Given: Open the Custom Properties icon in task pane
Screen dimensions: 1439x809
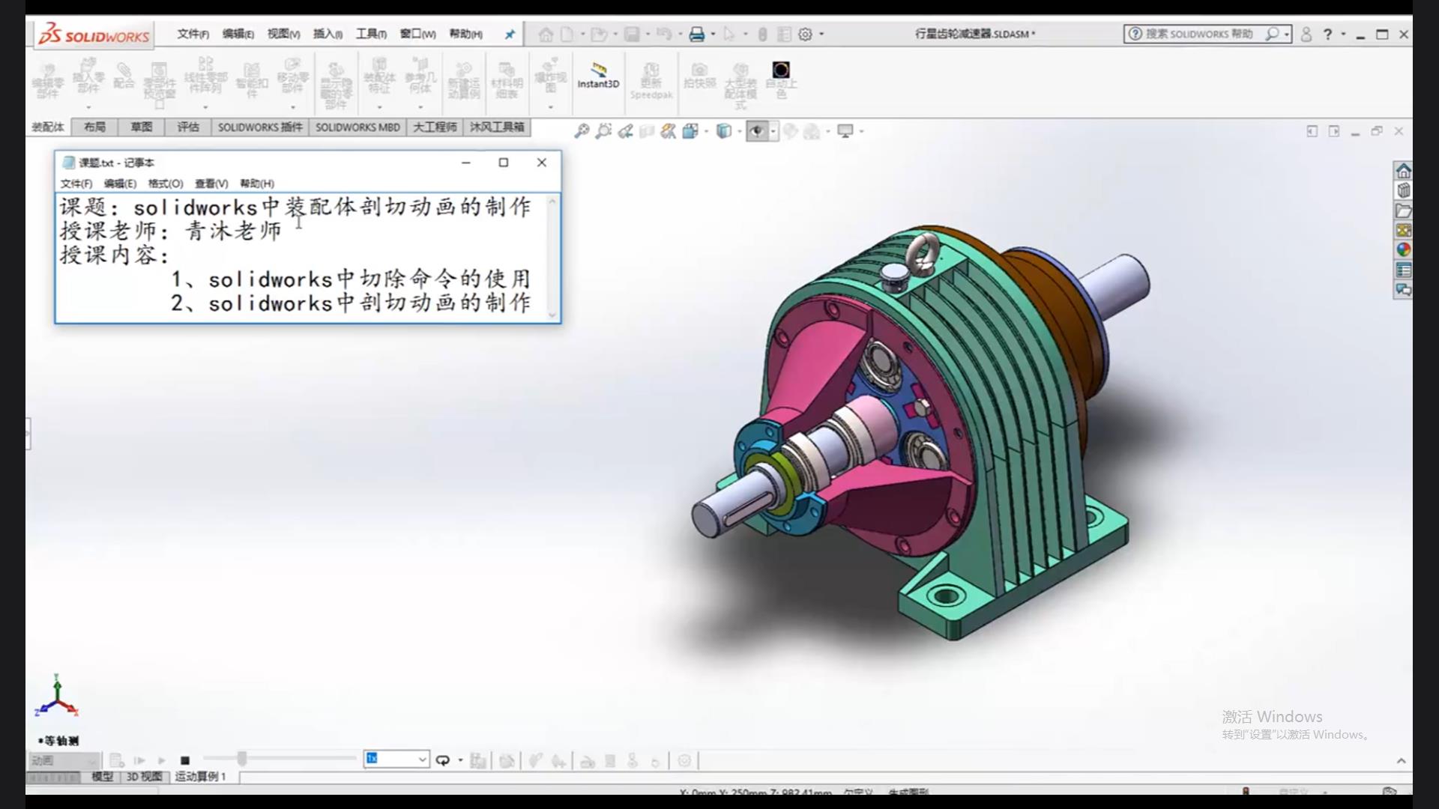Looking at the screenshot, I should (x=1403, y=270).
